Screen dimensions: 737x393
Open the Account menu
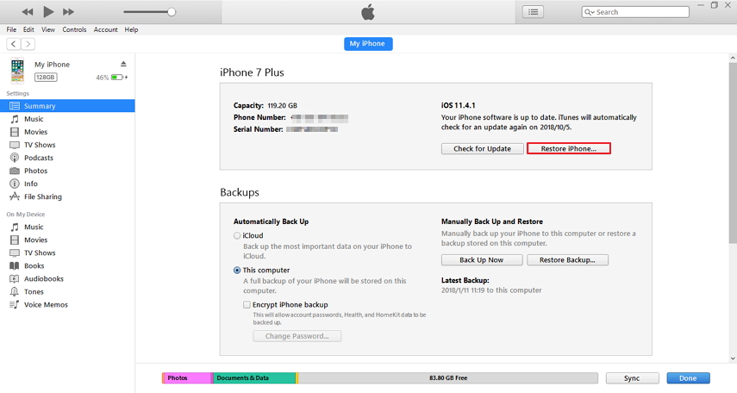click(x=106, y=29)
